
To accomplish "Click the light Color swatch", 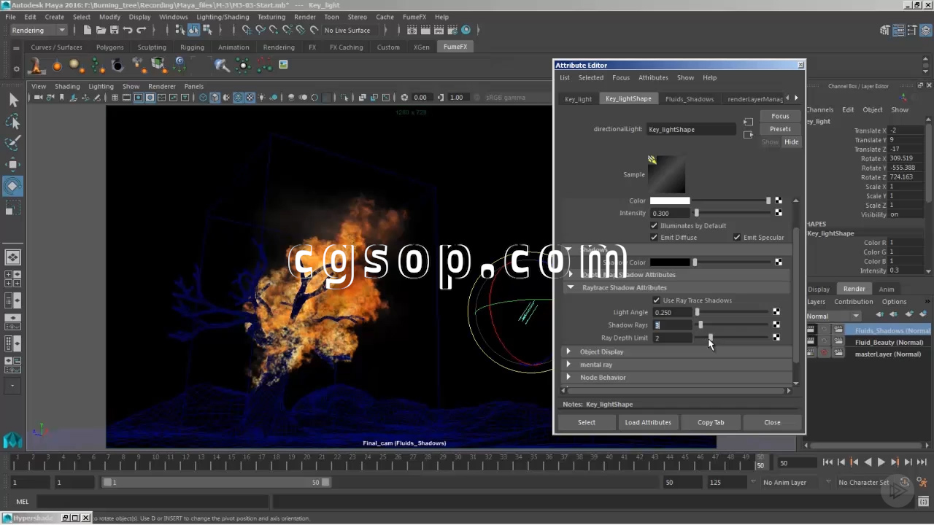I will click(x=669, y=201).
